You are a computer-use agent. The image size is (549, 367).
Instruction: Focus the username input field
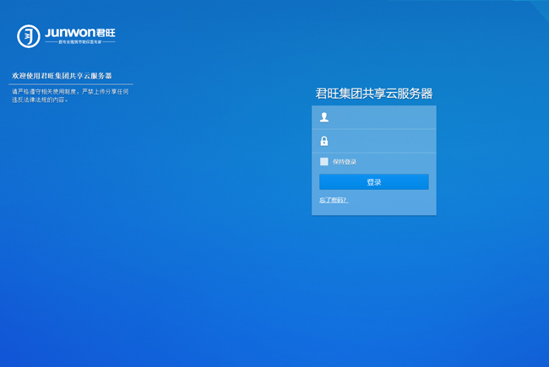[x=374, y=117]
